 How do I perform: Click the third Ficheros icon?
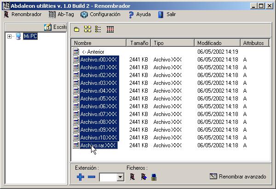point(154,177)
